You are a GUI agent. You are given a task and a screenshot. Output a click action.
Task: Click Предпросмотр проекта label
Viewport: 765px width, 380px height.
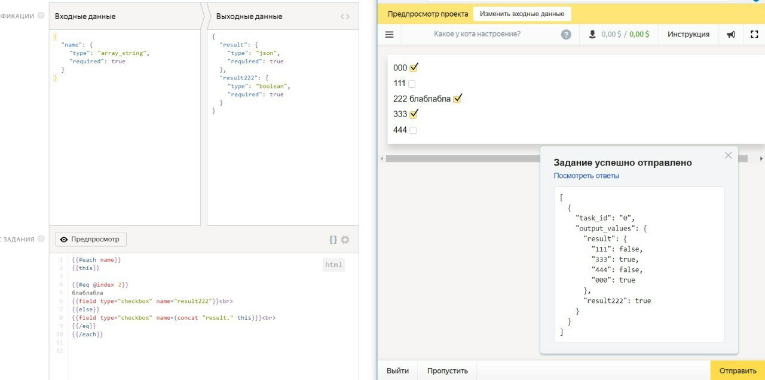[x=428, y=14]
